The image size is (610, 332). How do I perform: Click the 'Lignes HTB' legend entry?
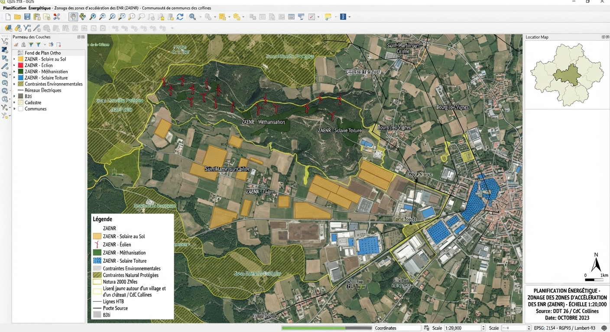(114, 302)
